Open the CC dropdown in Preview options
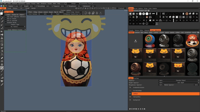Viewport: 200px width, 112px height. (x=30, y=12)
